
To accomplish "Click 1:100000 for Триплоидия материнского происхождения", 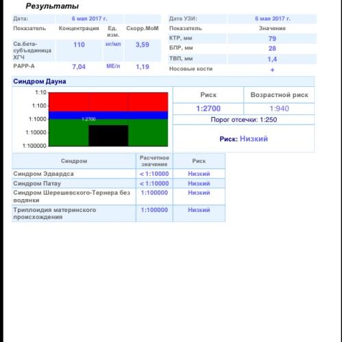I will click(154, 210).
